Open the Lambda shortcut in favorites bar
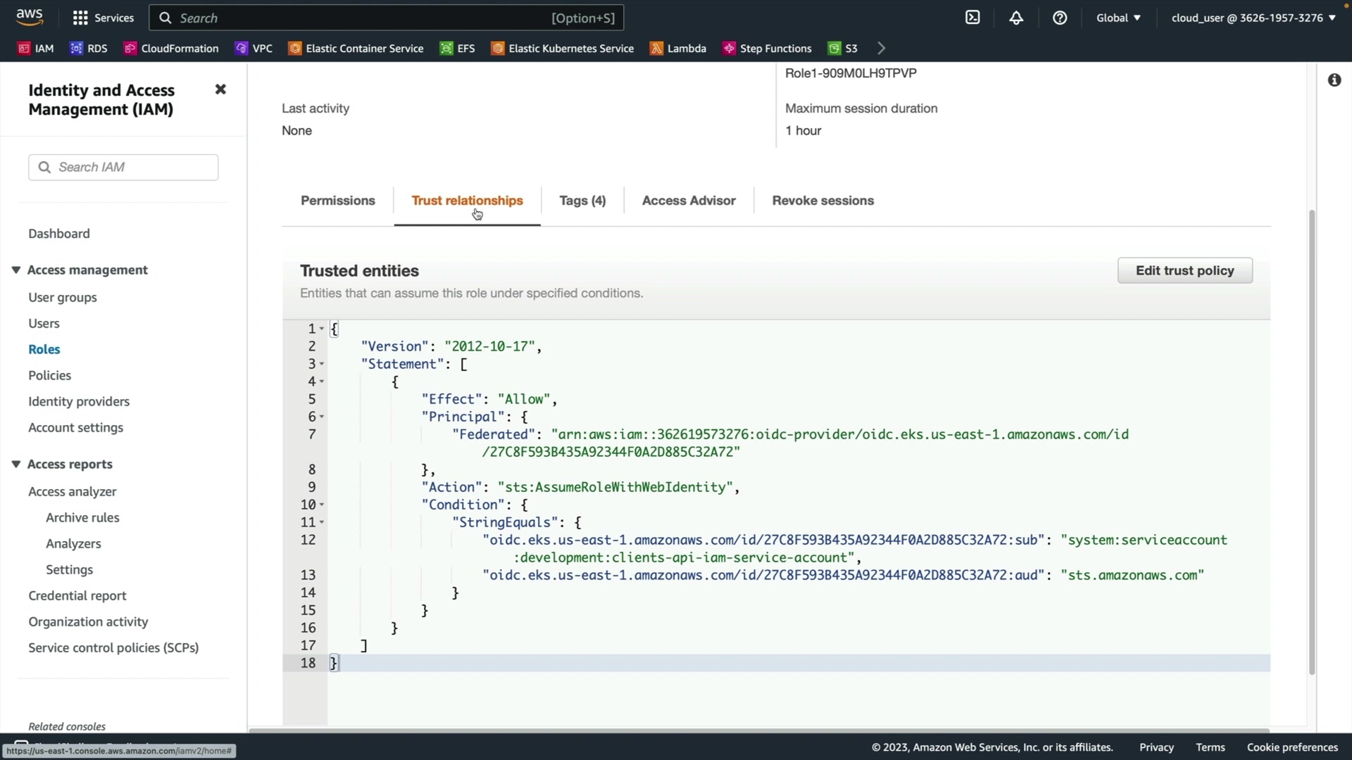 (x=678, y=48)
